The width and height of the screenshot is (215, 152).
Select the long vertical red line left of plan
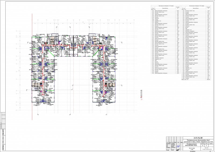(32, 67)
